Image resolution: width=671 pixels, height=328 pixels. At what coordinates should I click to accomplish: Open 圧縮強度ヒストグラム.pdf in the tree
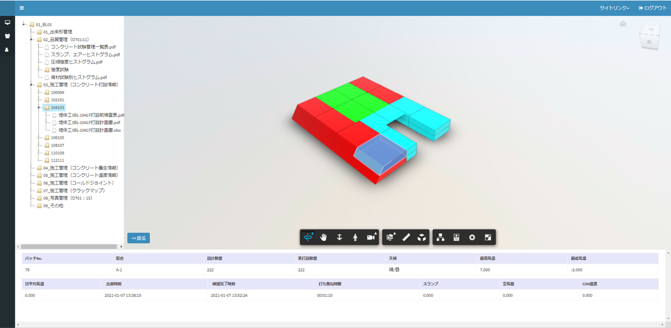click(x=76, y=62)
